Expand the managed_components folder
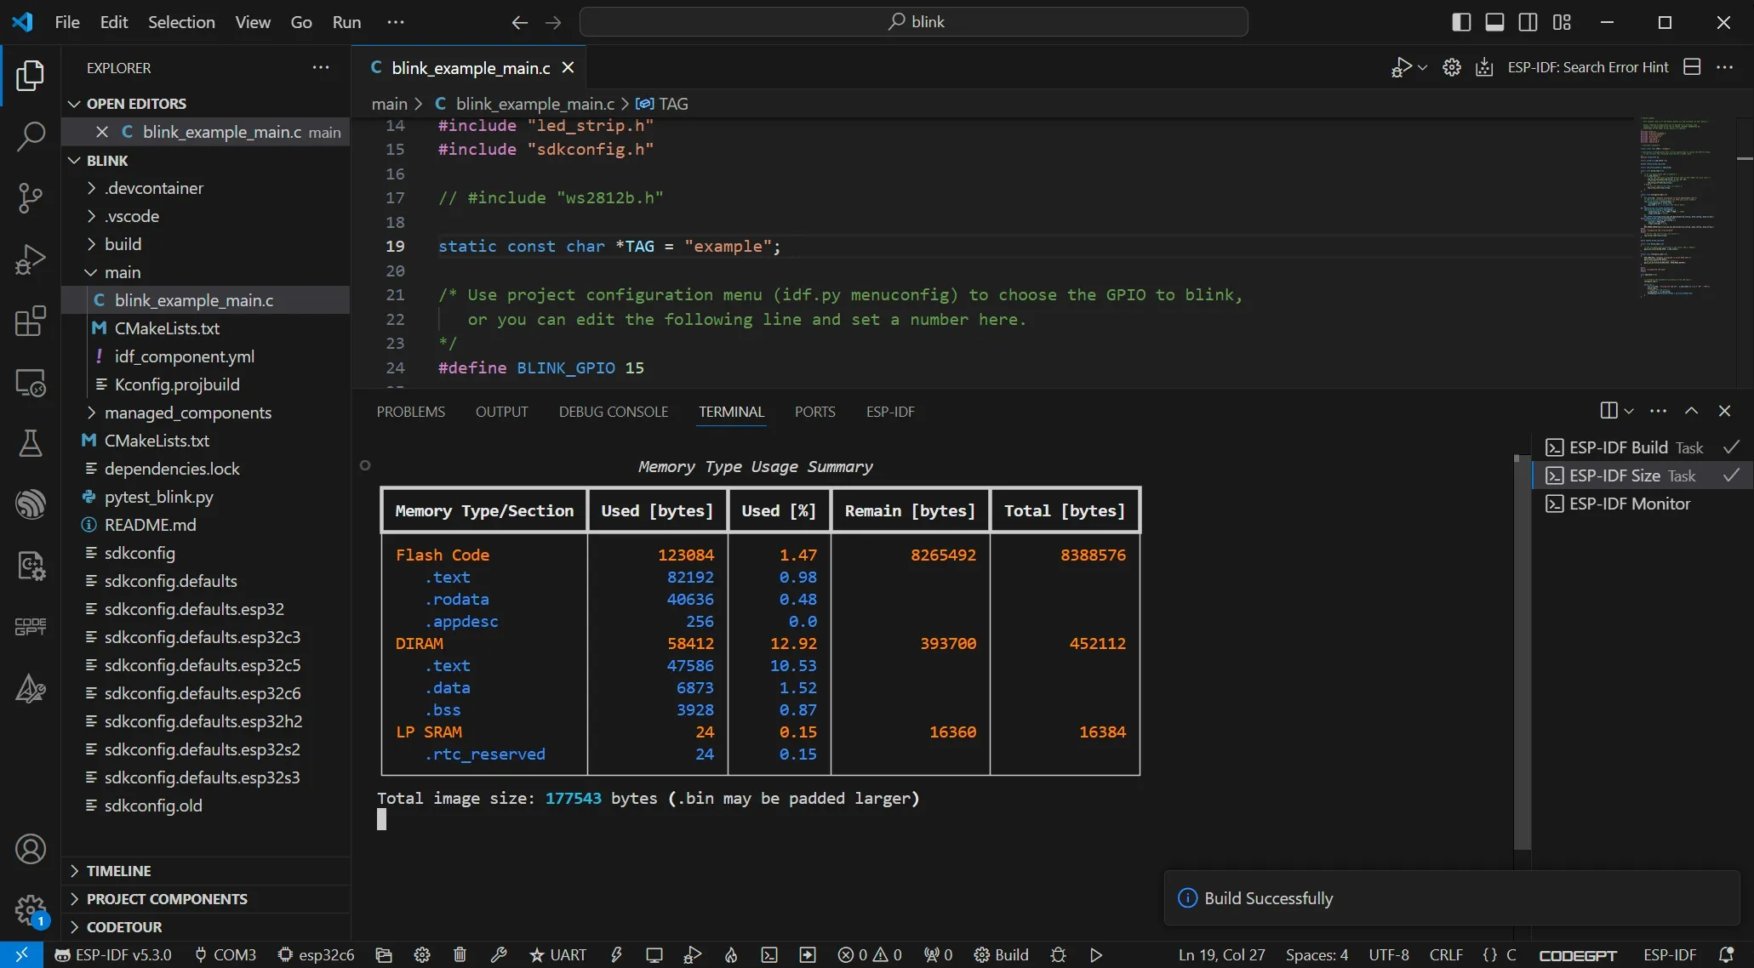Viewport: 1754px width, 968px height. pos(187,413)
